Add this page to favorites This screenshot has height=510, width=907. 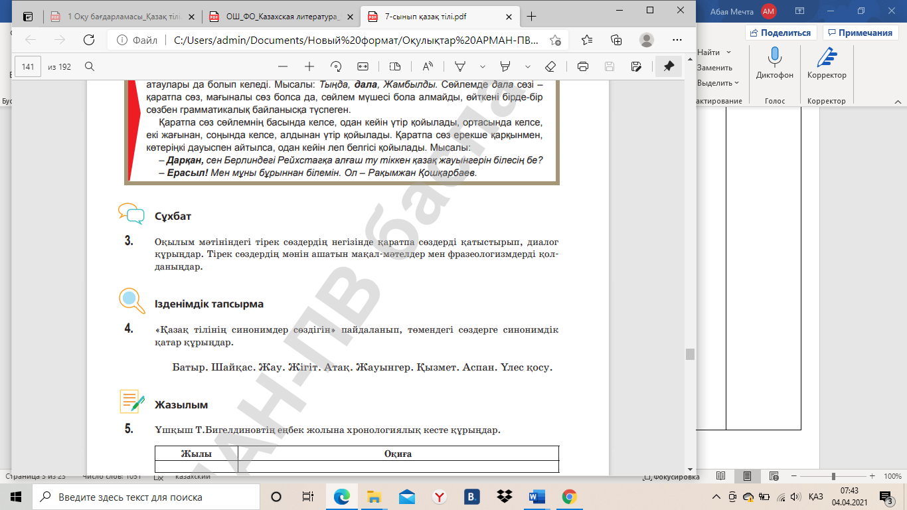point(555,40)
